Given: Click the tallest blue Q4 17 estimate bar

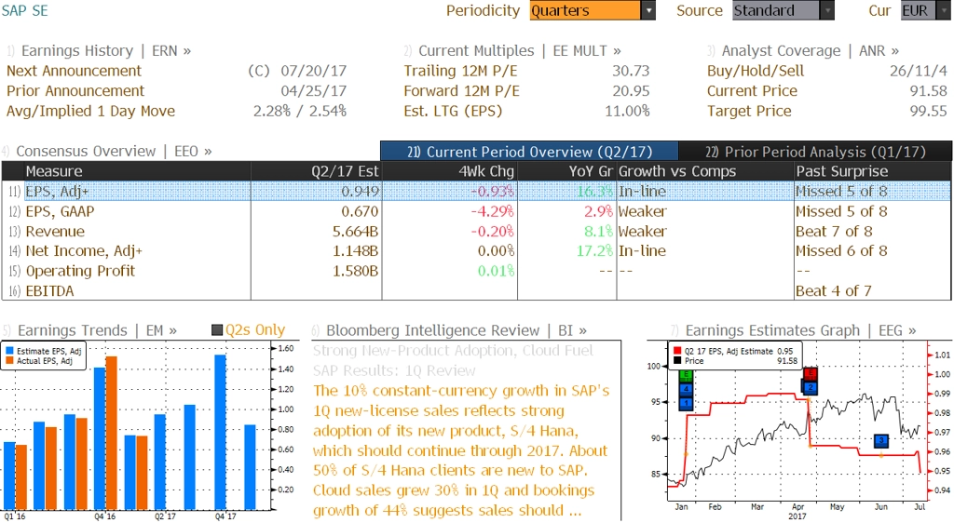Looking at the screenshot, I should pos(220,432).
